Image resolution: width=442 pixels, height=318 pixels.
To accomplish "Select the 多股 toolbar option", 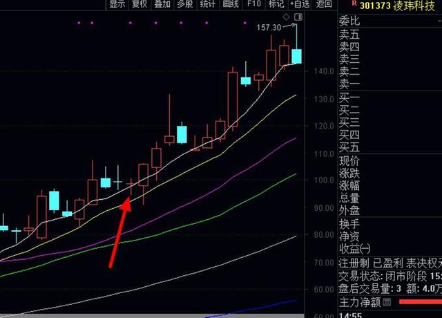I will tap(185, 4).
